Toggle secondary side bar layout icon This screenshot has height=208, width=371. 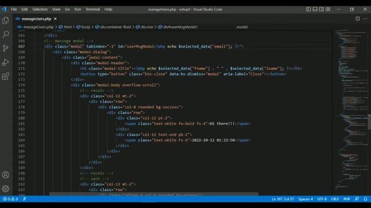[321, 9]
